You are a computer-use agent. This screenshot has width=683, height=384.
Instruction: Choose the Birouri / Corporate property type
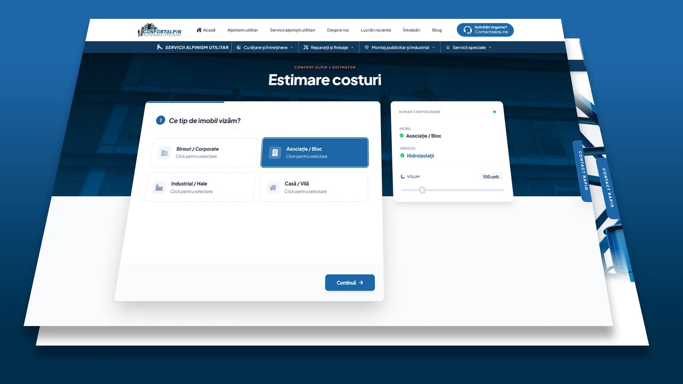click(203, 152)
